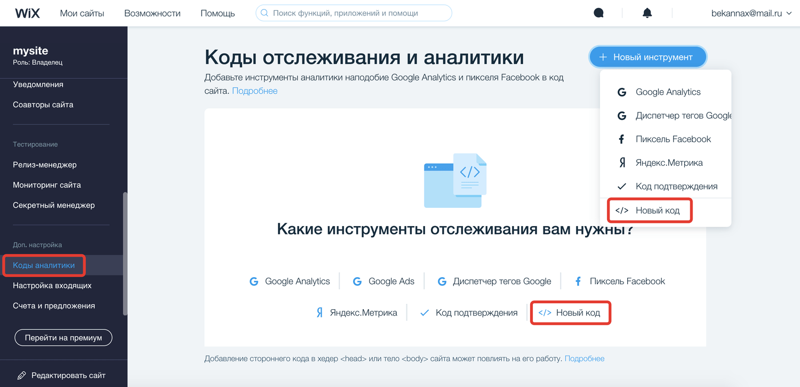
Task: Open Уведомления in the sidebar
Action: [x=38, y=84]
